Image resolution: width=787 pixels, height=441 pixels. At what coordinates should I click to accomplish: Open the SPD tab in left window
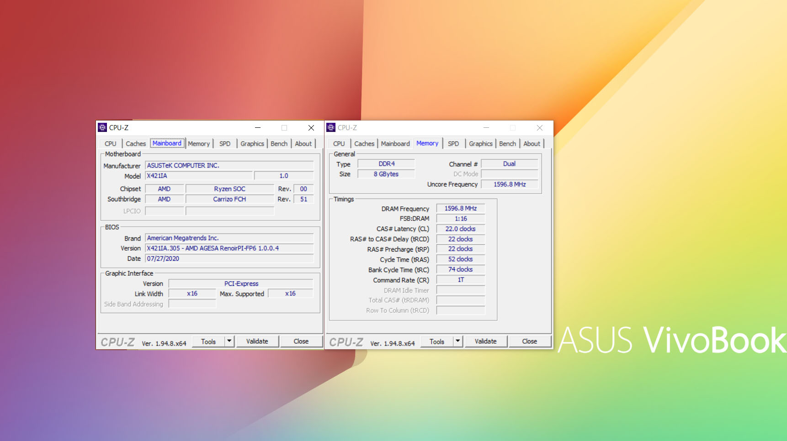pos(225,143)
